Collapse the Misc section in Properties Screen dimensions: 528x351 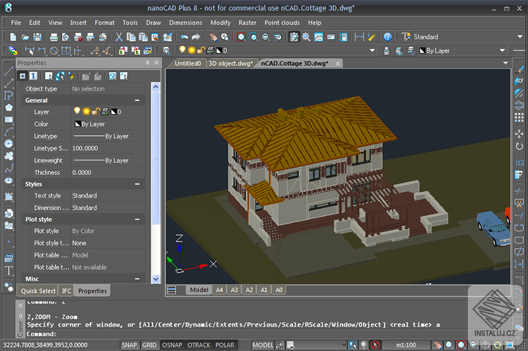(x=137, y=278)
